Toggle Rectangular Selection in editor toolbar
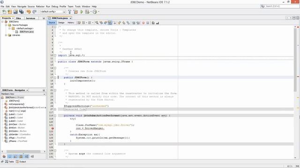This screenshot has width=300, height=168. click(114, 23)
